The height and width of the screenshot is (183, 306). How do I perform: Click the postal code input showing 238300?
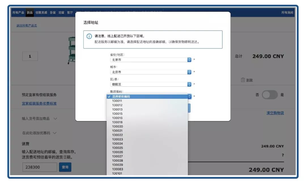click(40, 167)
